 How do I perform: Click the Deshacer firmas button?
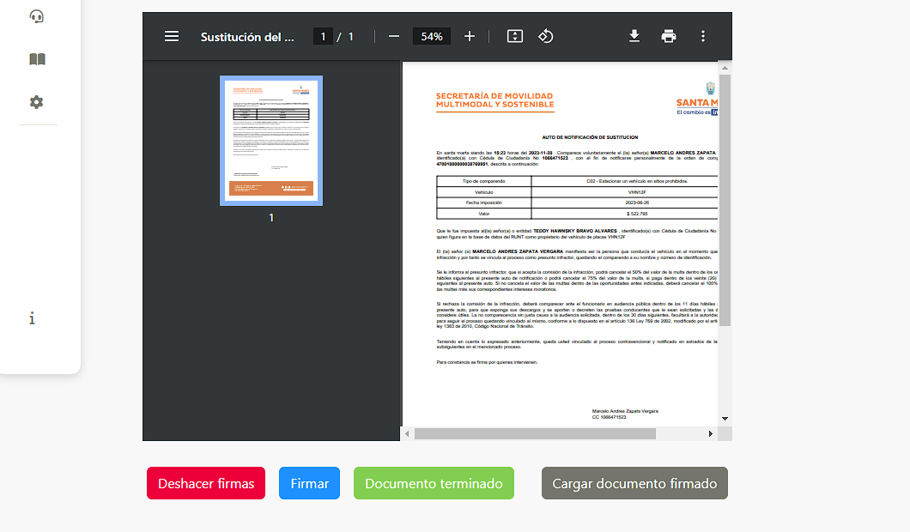pos(206,483)
